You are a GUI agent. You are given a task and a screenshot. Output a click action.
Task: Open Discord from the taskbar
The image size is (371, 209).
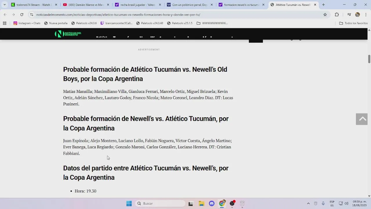pos(212,204)
